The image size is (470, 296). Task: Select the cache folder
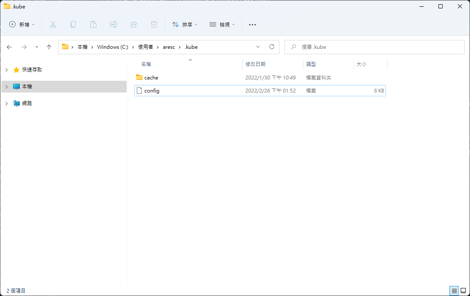pos(151,78)
